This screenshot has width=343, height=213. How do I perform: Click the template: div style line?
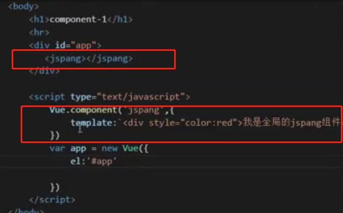pos(205,123)
